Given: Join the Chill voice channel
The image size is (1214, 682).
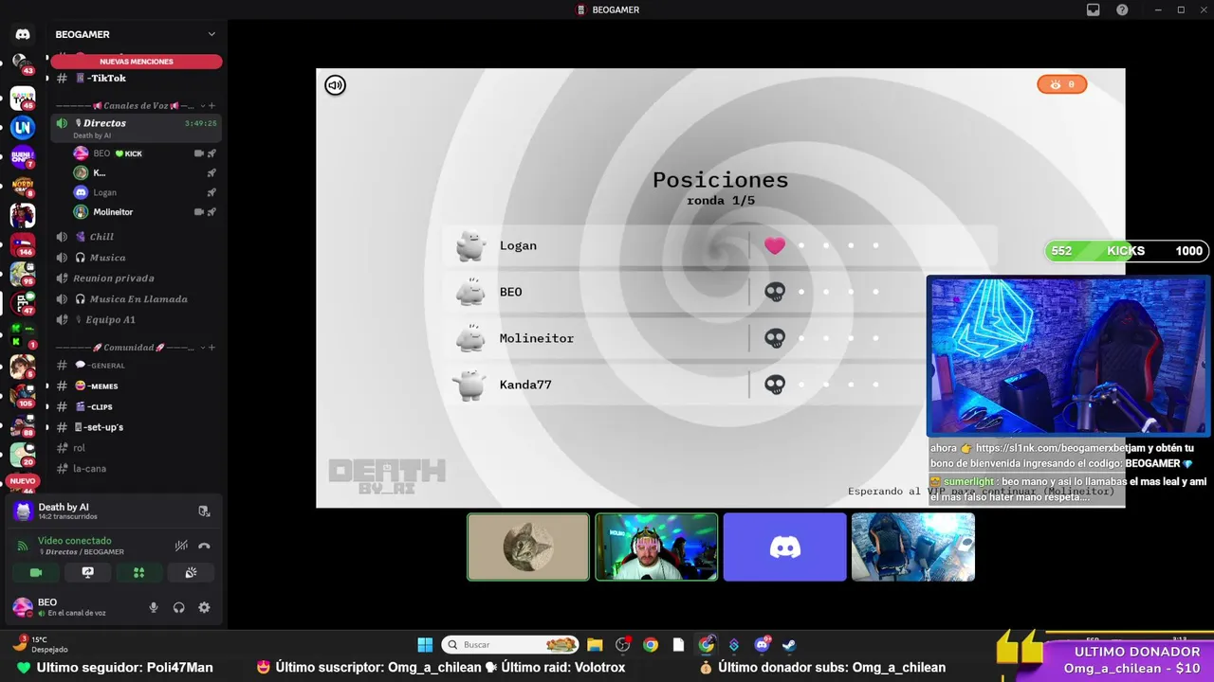Looking at the screenshot, I should pos(137,237).
